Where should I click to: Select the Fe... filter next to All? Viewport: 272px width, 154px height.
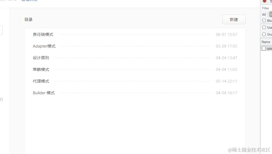[271, 15]
